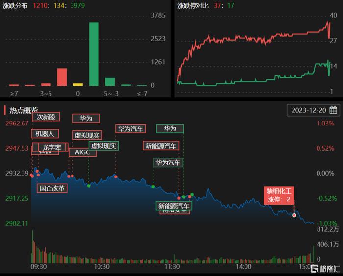This screenshot has height=276, width=343.
Task: Click the tallest green bar in 涨跌分布
Action: (x=94, y=54)
